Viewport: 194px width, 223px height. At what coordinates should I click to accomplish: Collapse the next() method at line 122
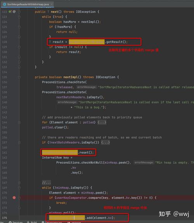pos(19,12)
